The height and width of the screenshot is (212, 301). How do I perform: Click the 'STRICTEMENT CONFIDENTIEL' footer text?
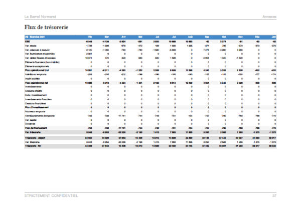tap(51, 195)
